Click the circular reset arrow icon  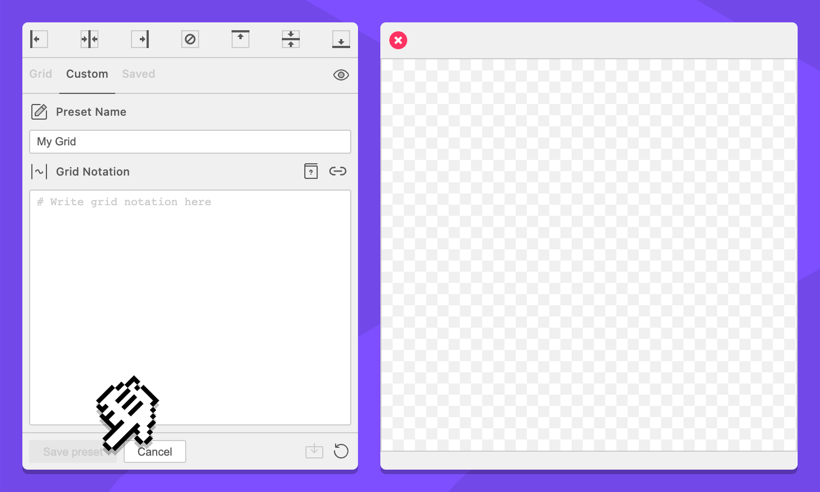(341, 451)
